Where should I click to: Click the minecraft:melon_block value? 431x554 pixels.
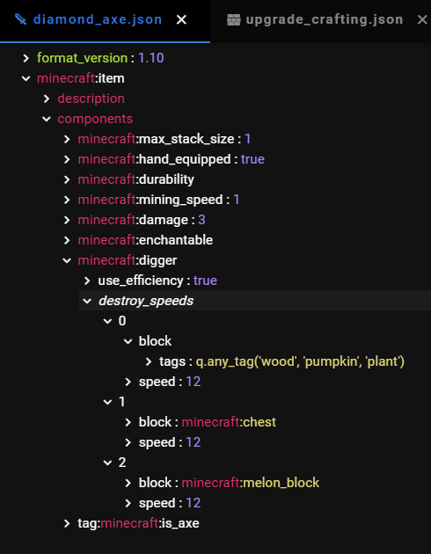coord(251,483)
